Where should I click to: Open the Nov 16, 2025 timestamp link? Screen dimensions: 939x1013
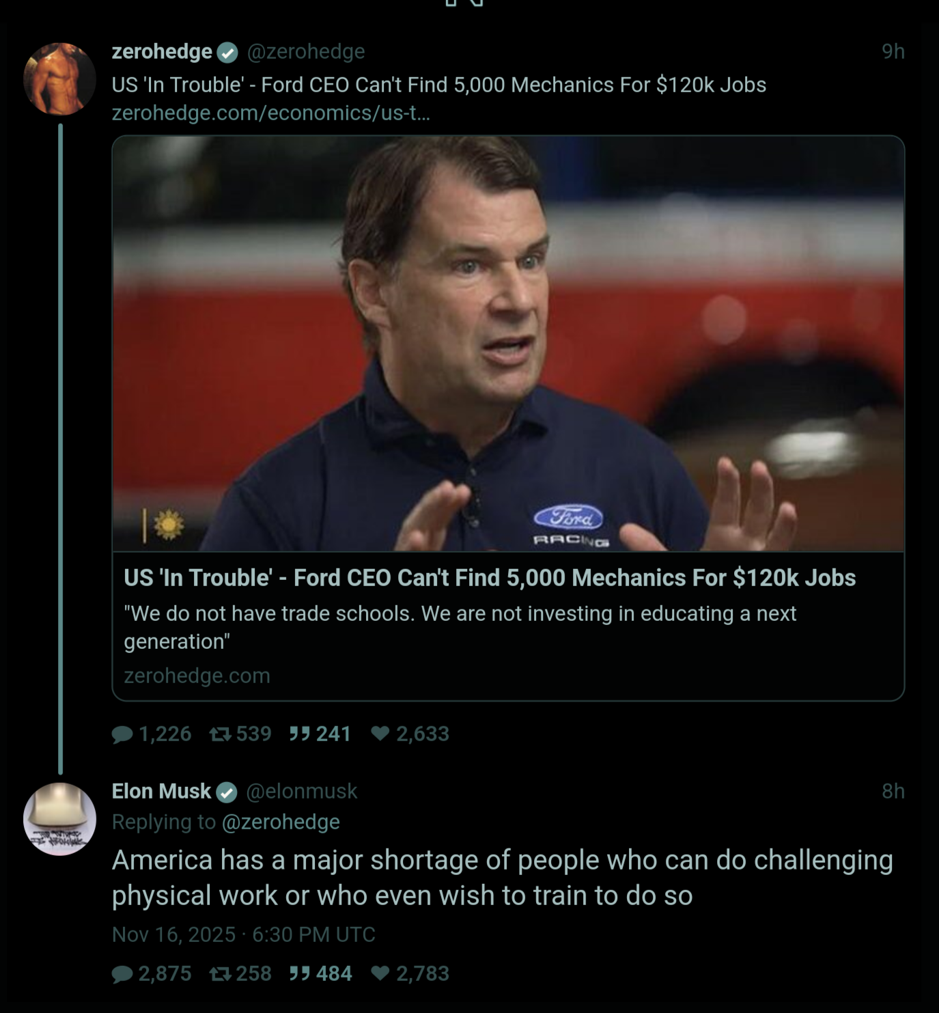tap(244, 934)
